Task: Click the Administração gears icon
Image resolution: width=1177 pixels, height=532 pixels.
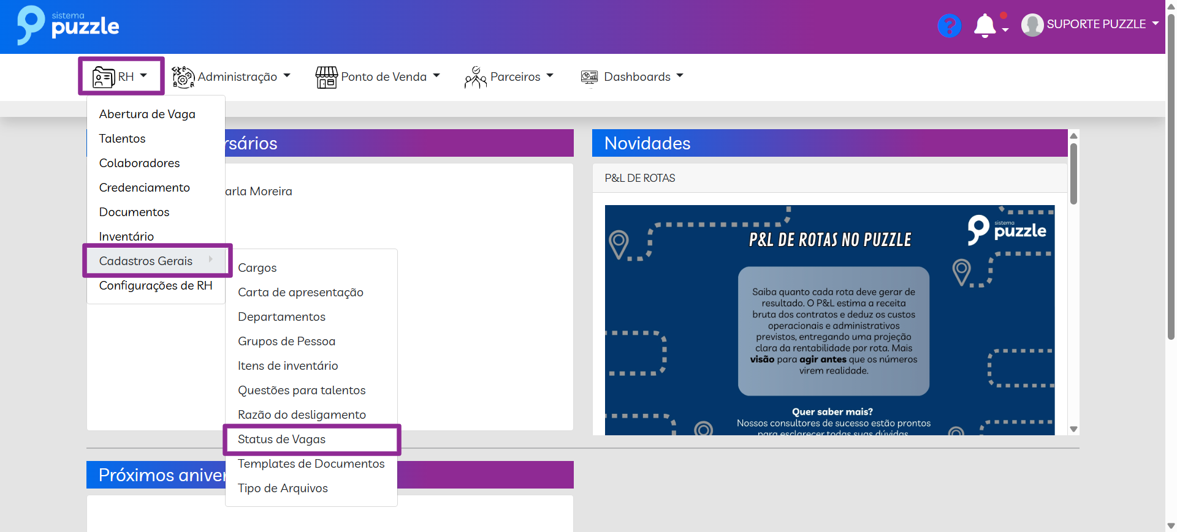Action: pos(183,77)
